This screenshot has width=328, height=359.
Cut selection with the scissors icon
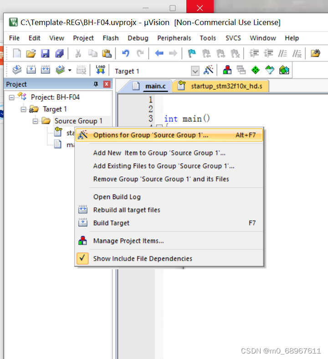pos(78,53)
